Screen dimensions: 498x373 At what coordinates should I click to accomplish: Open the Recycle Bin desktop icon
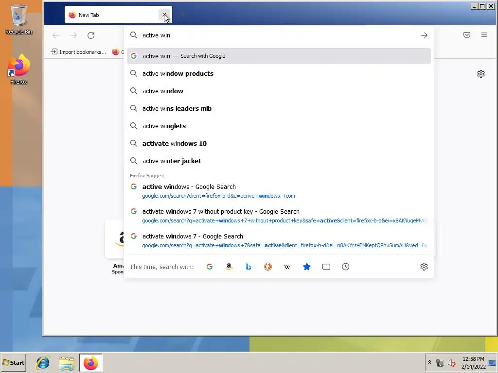(x=19, y=19)
